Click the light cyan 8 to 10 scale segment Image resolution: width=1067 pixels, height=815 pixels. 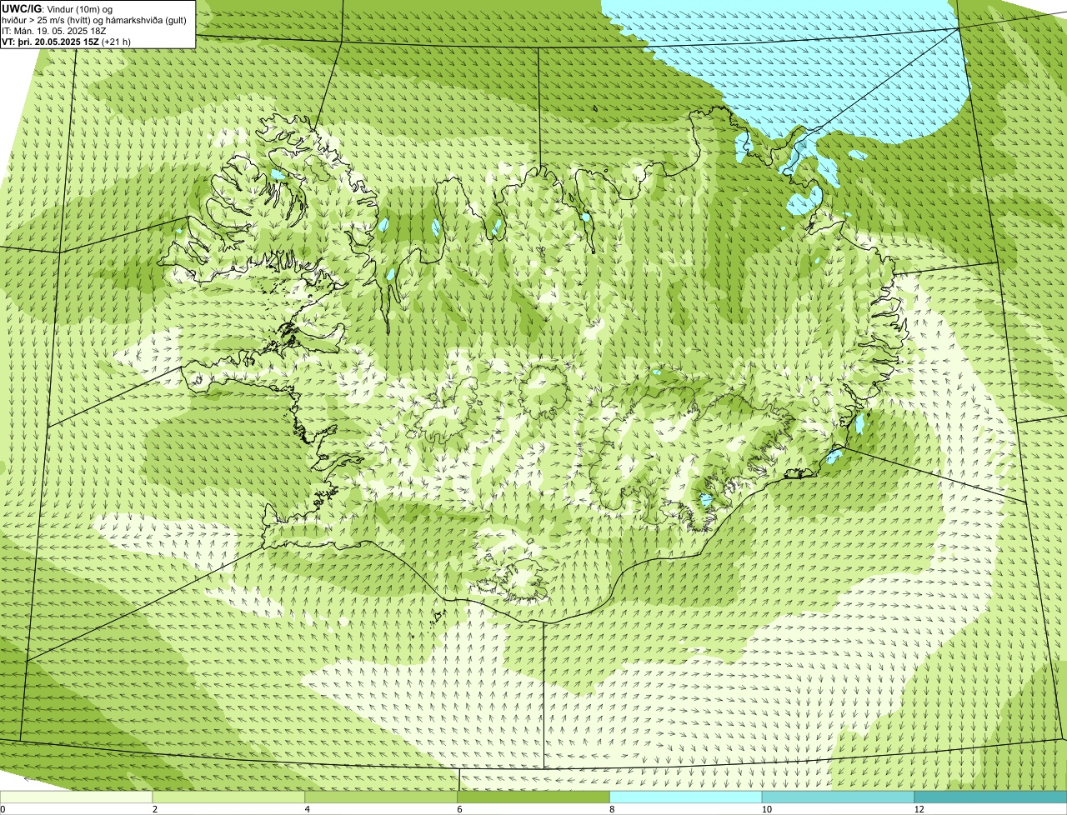point(686,797)
